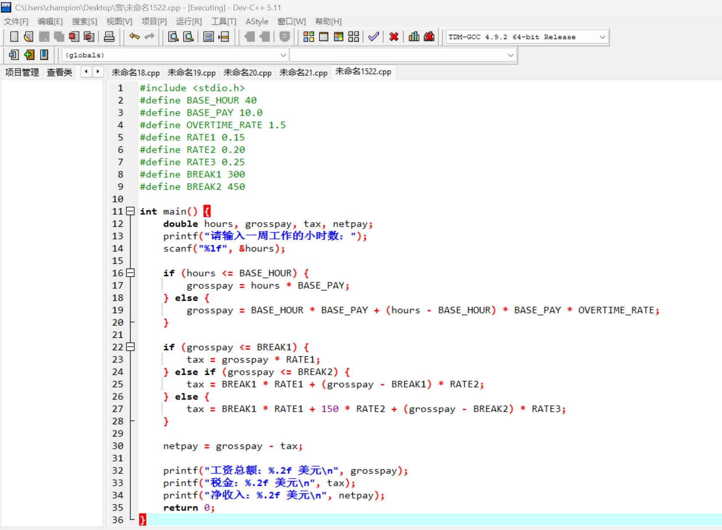722x530 pixels.
Task: Click "netpay = grosspay - tax;" on line 30
Action: pyautogui.click(x=233, y=446)
